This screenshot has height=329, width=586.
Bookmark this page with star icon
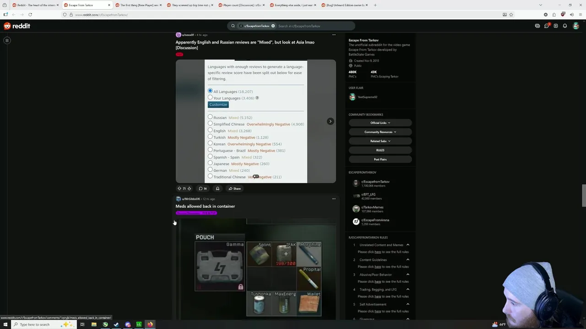pyautogui.click(x=511, y=15)
